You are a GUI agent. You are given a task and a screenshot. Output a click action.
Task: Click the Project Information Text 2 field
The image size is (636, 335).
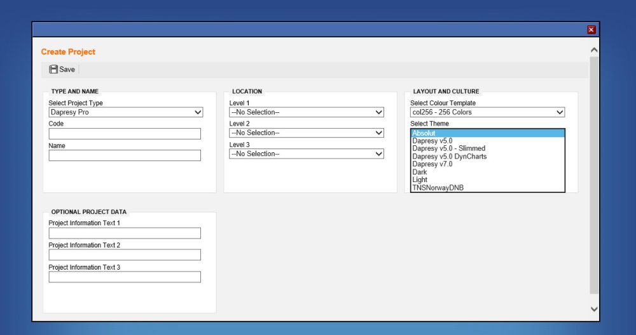point(125,255)
